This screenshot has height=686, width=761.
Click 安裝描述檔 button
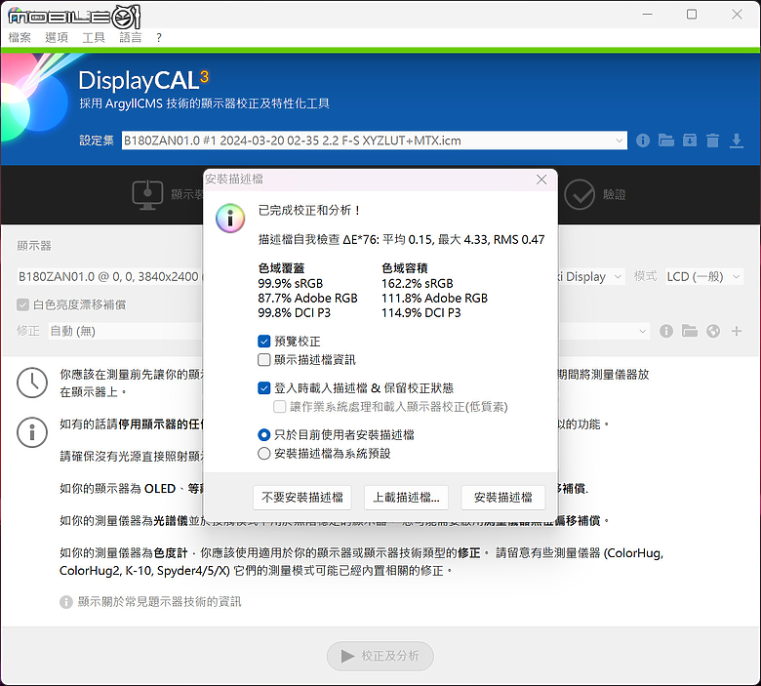[x=502, y=497]
